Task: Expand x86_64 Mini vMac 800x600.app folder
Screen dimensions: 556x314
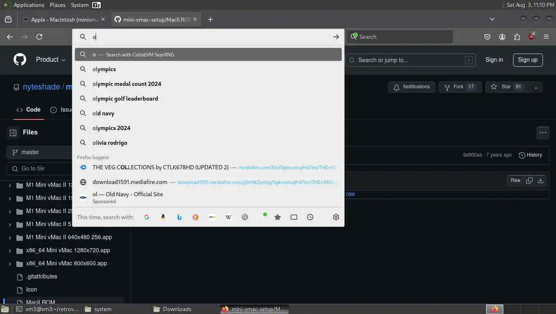Action: pyautogui.click(x=10, y=263)
